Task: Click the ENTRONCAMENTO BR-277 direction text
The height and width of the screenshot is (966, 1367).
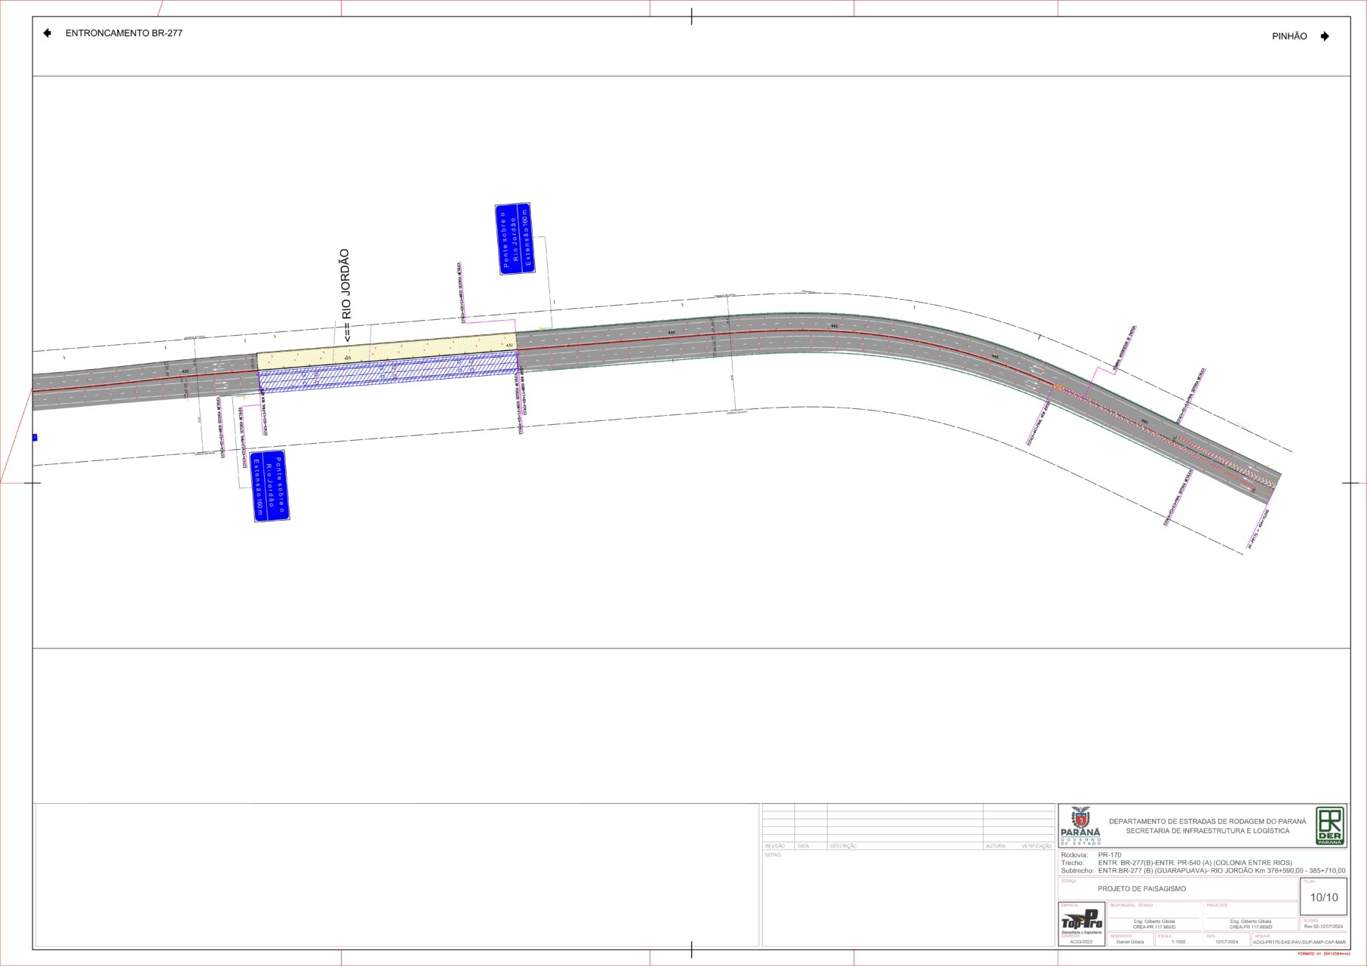Action: tap(124, 33)
